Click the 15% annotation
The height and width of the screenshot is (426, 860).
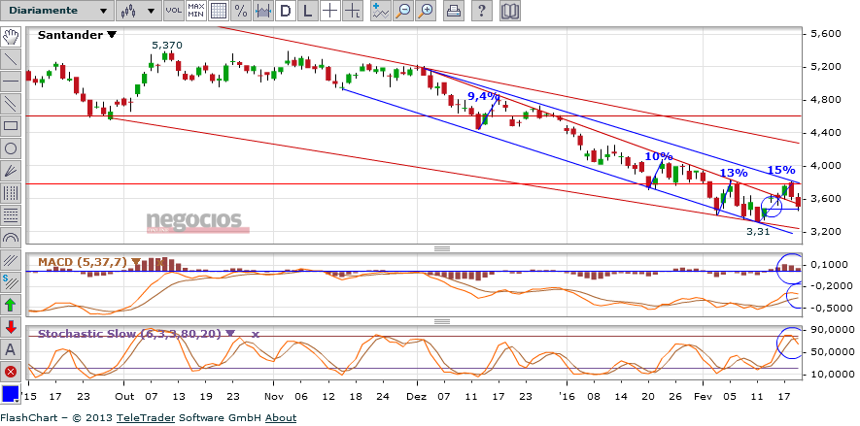[x=781, y=170]
